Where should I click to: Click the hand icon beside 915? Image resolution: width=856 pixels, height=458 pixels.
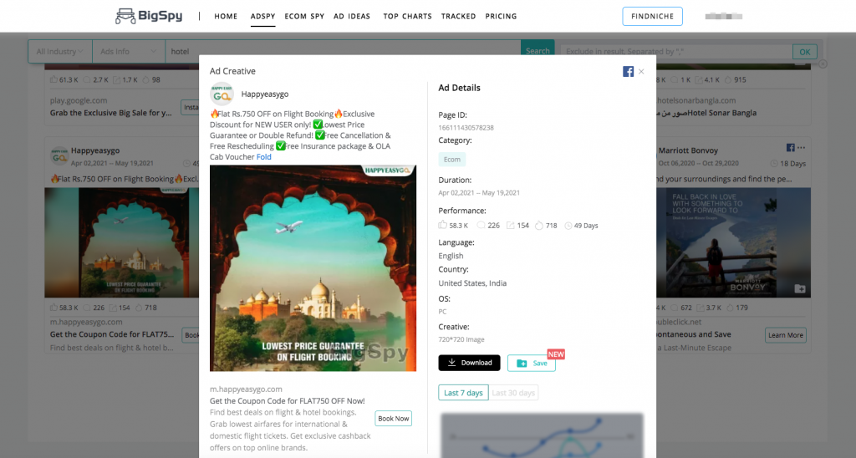pos(728,79)
